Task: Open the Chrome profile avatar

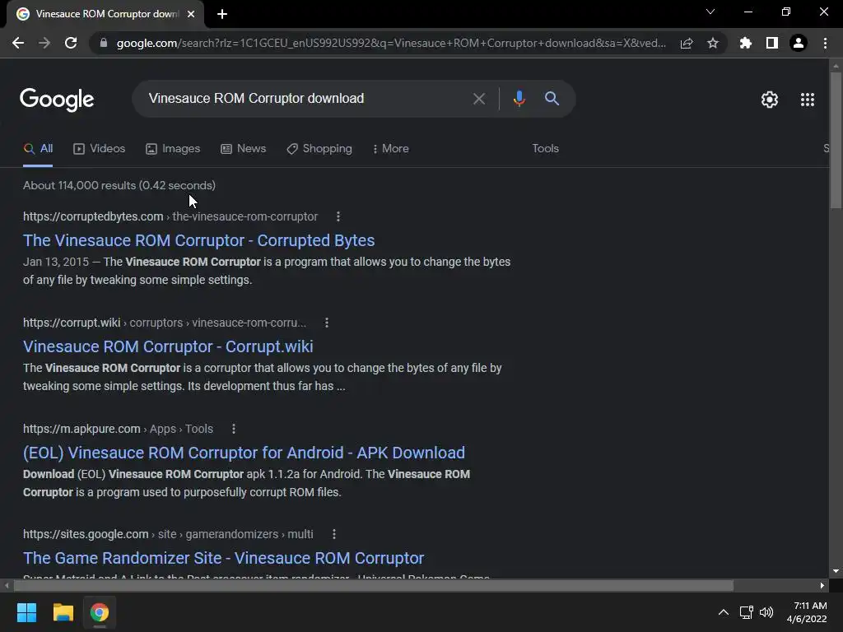Action: tap(799, 43)
